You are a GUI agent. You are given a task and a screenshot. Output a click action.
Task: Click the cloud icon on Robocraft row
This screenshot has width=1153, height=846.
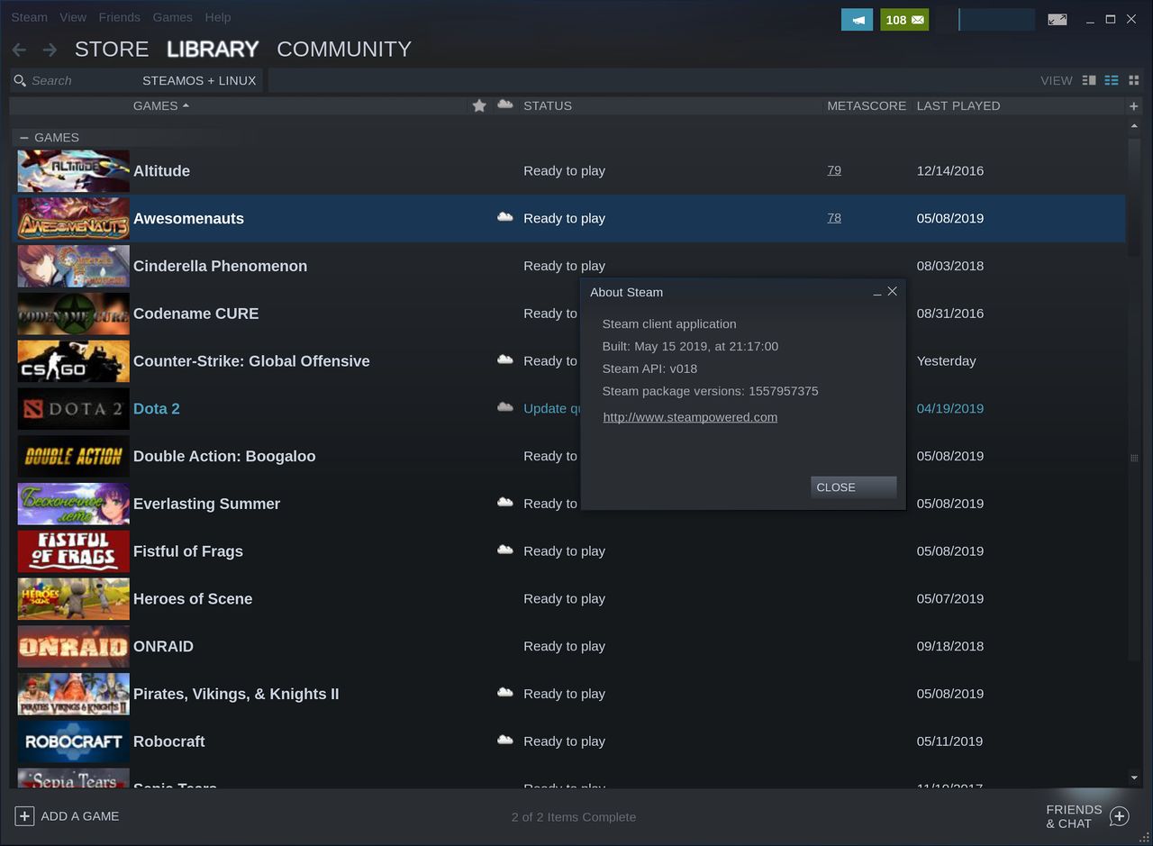[x=505, y=740]
